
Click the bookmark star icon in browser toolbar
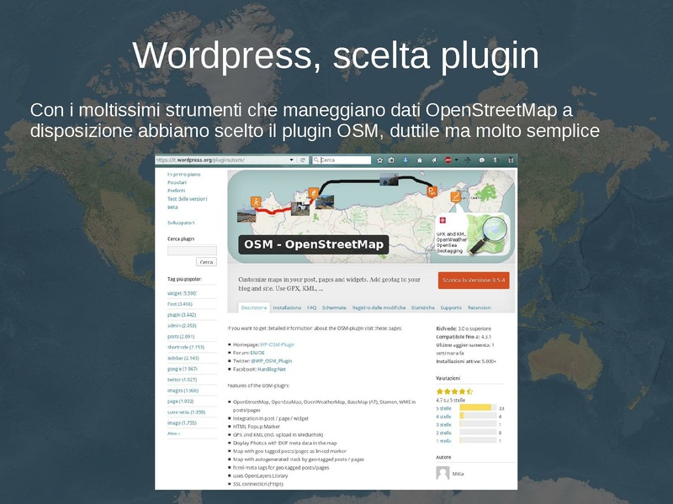click(x=380, y=160)
